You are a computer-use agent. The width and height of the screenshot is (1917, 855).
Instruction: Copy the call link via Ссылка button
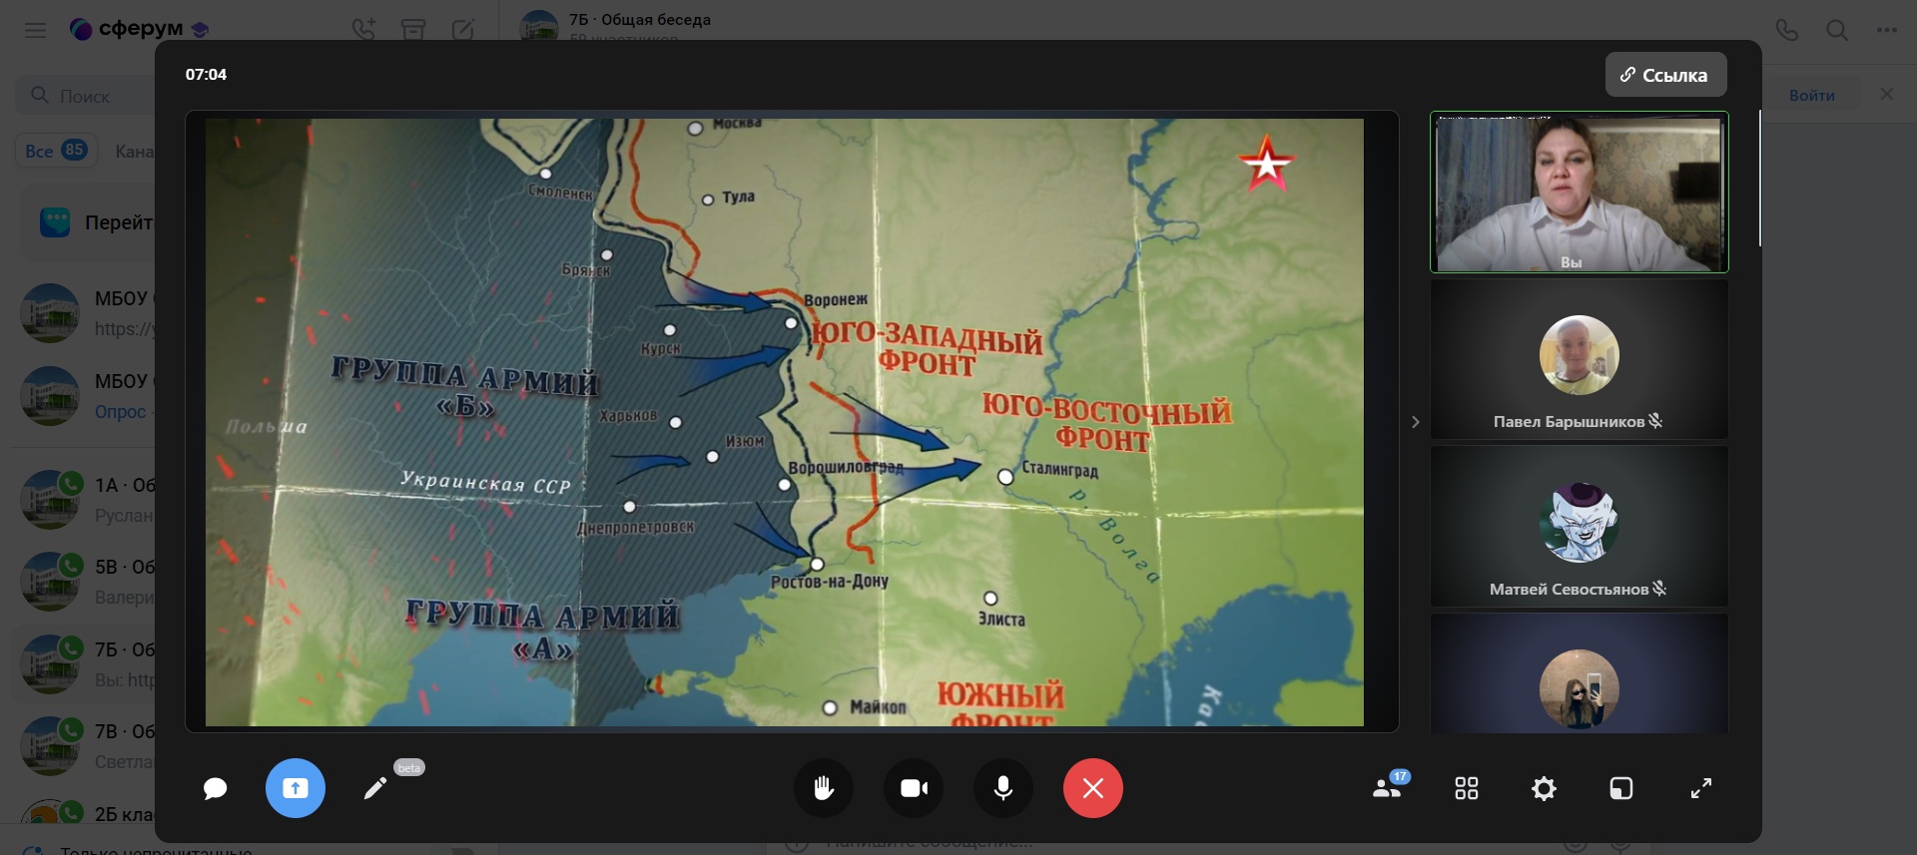[x=1665, y=75]
